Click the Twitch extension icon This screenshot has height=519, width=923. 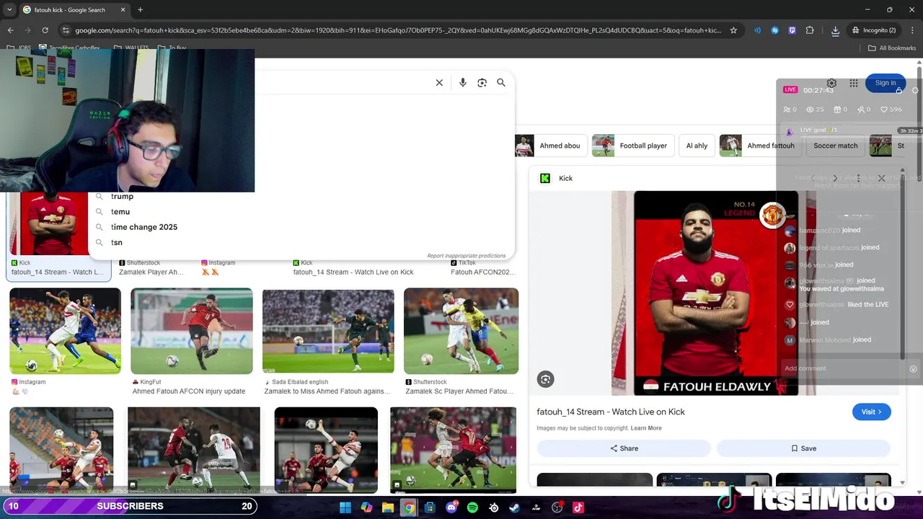click(x=792, y=30)
